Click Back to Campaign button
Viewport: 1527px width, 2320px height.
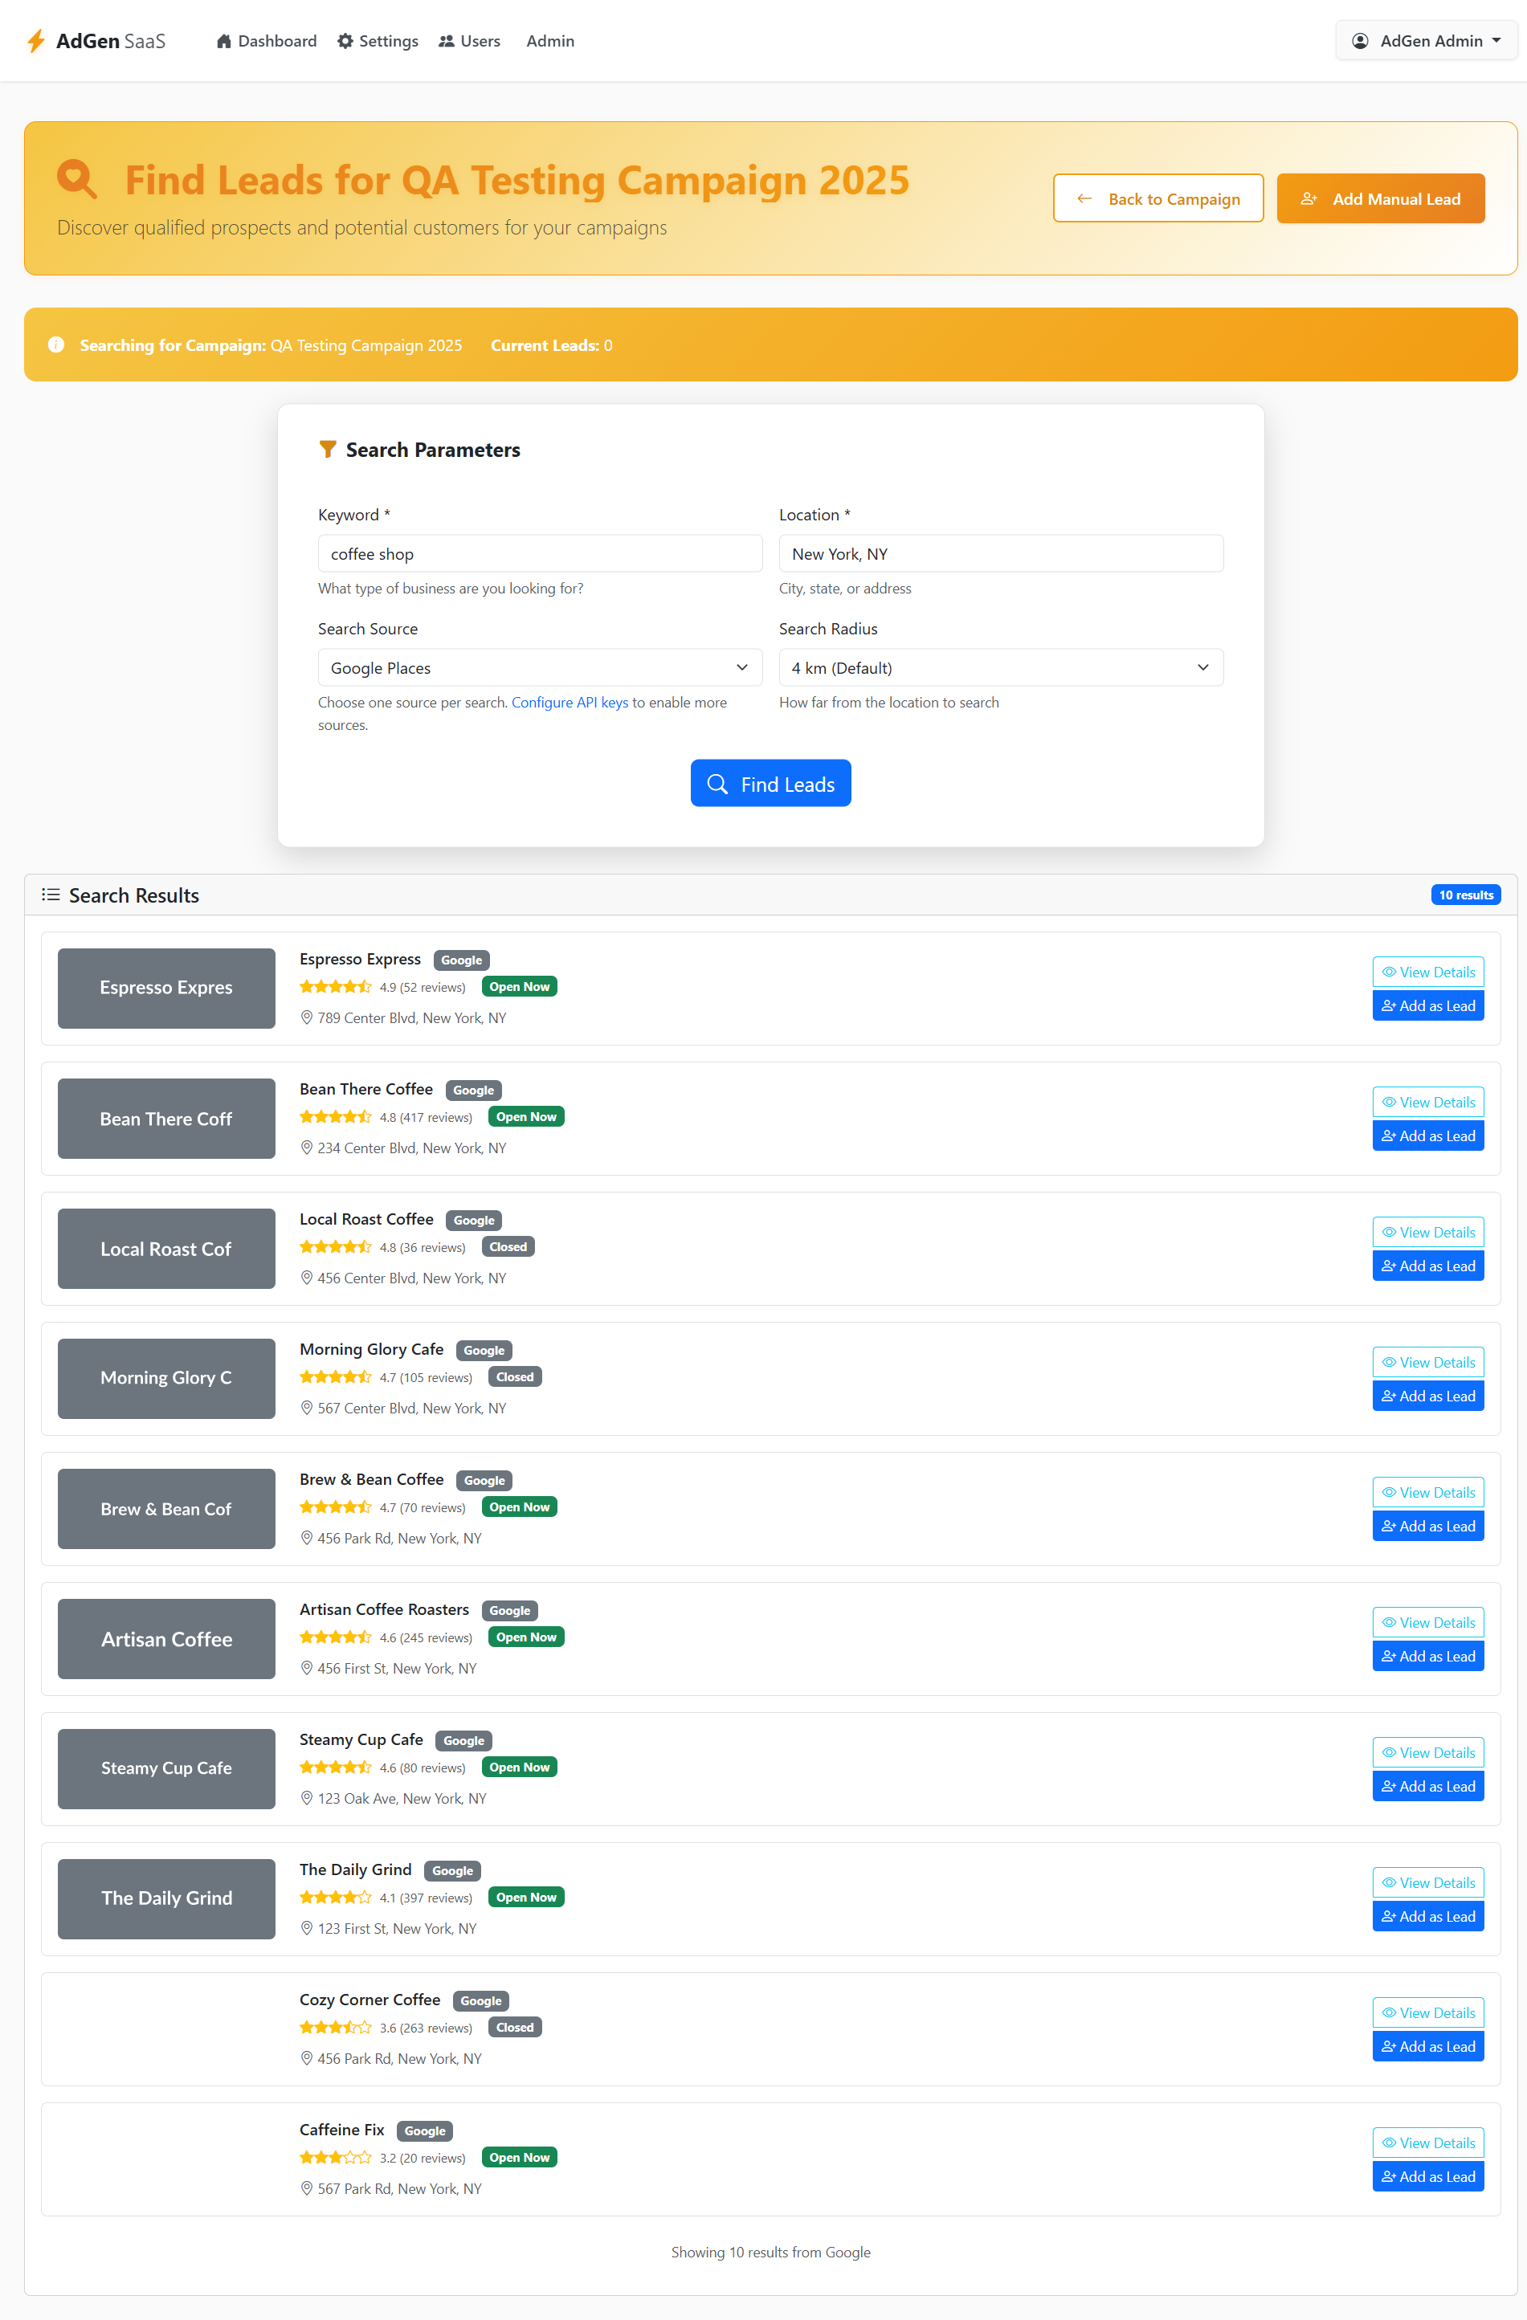coord(1158,199)
